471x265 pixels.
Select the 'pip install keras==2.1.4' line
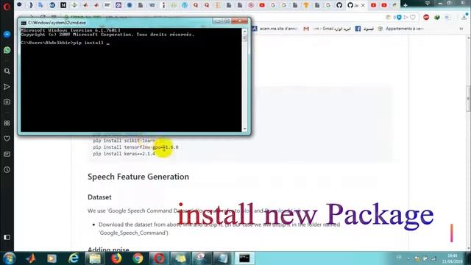[124, 154]
